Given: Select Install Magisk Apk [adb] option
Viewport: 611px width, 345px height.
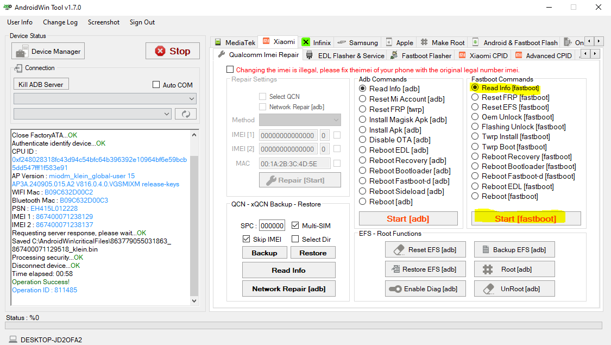Looking at the screenshot, I should (x=363, y=120).
